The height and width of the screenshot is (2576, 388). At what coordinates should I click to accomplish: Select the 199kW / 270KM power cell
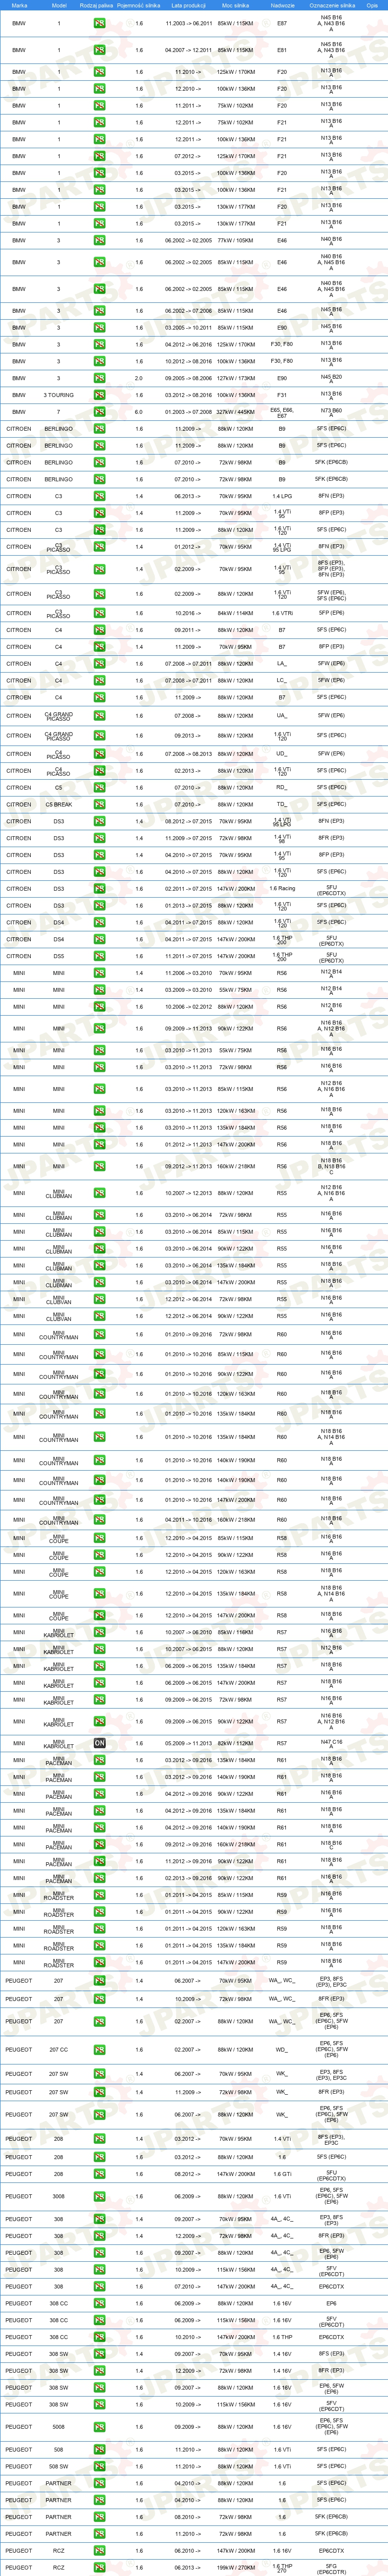pyautogui.click(x=236, y=2568)
